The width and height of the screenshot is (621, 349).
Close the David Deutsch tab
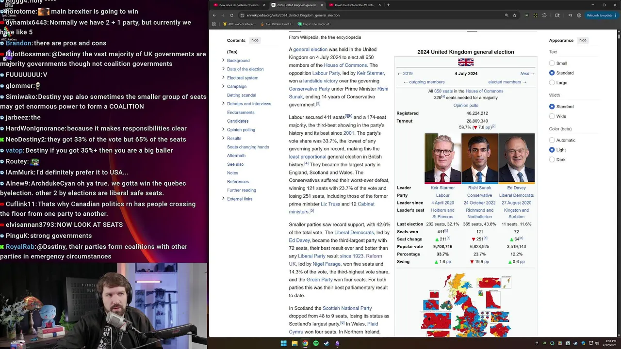click(x=380, y=5)
